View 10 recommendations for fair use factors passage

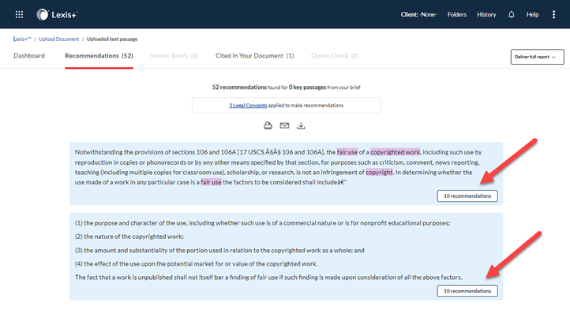[467, 291]
